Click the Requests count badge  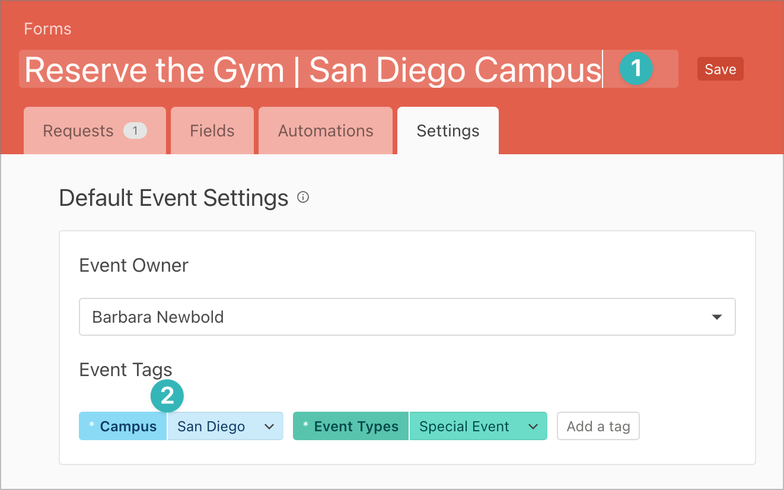click(x=135, y=131)
